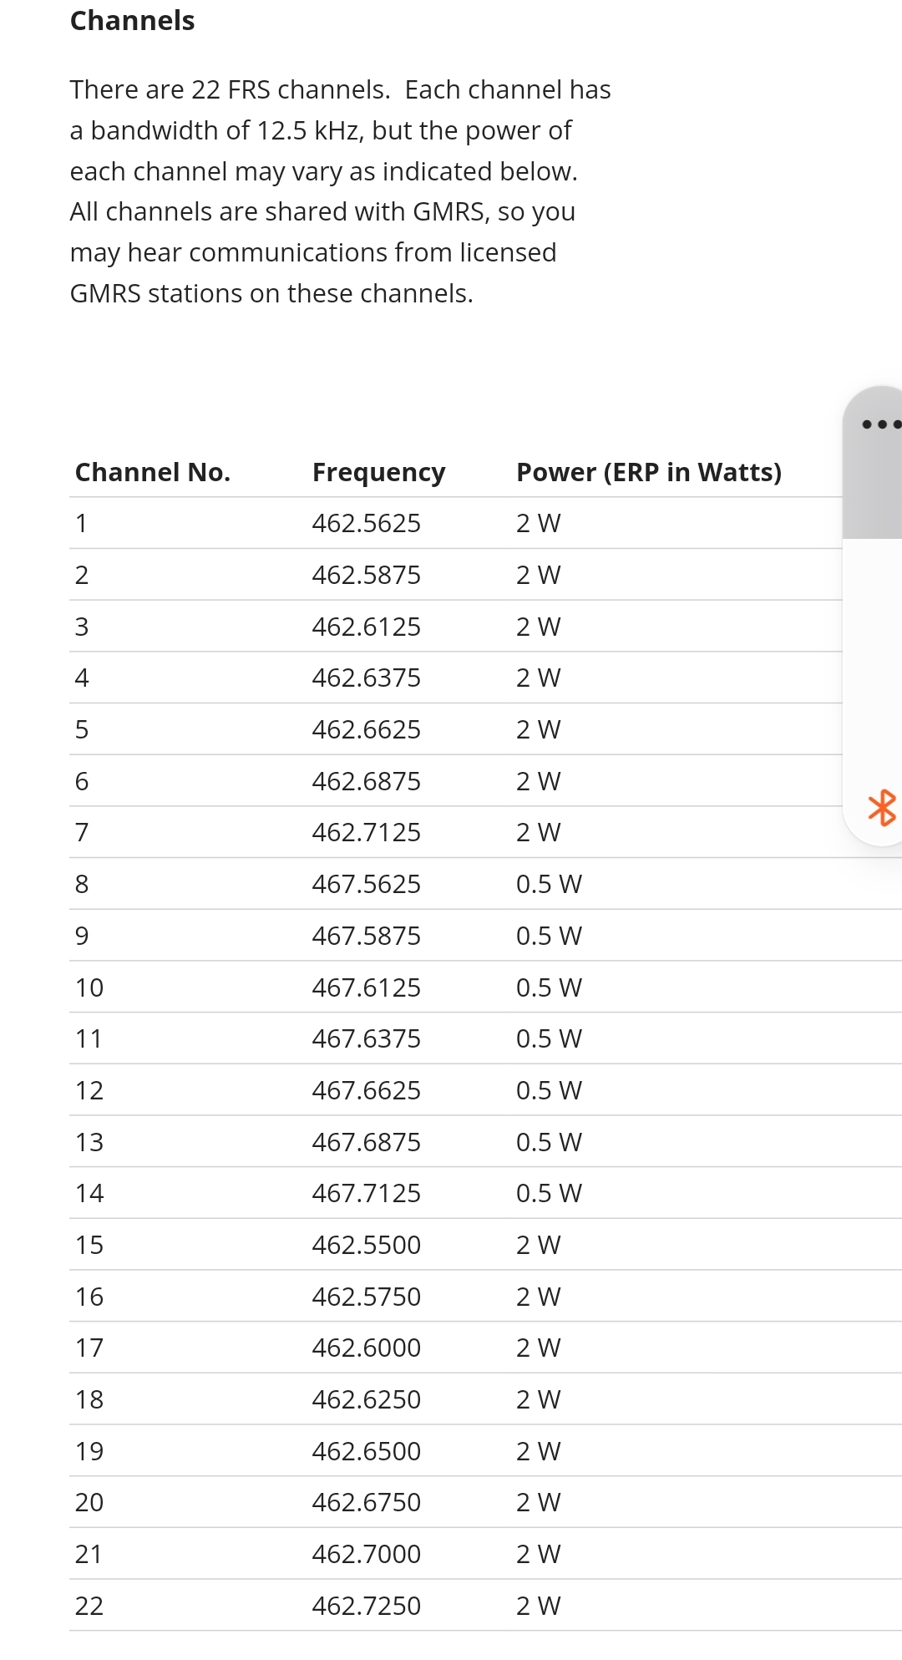This screenshot has width=902, height=1660.
Task: Click the 462.7250 frequency cell
Action: [366, 1607]
